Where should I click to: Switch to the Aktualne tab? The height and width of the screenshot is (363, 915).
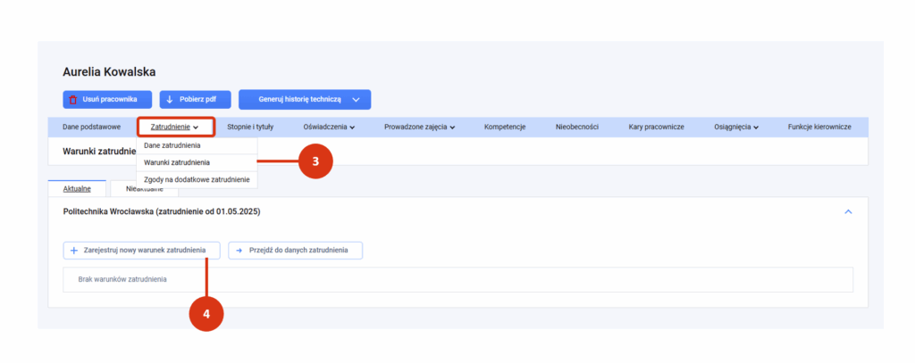77,189
